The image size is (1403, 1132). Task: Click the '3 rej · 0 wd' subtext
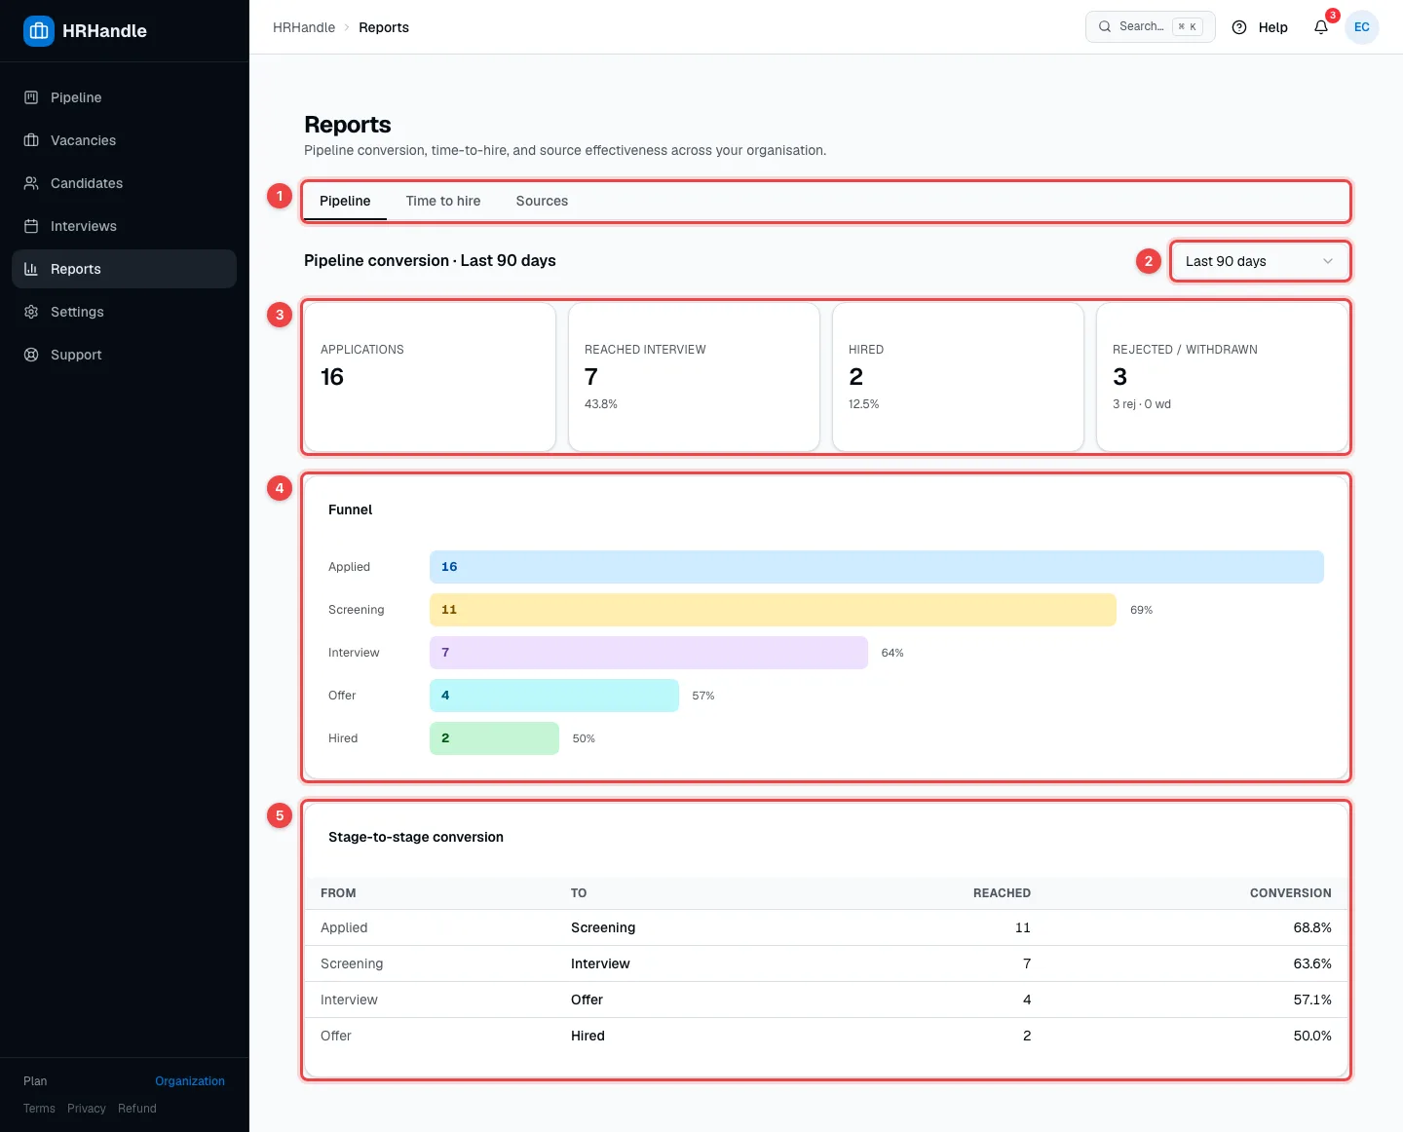tap(1142, 404)
